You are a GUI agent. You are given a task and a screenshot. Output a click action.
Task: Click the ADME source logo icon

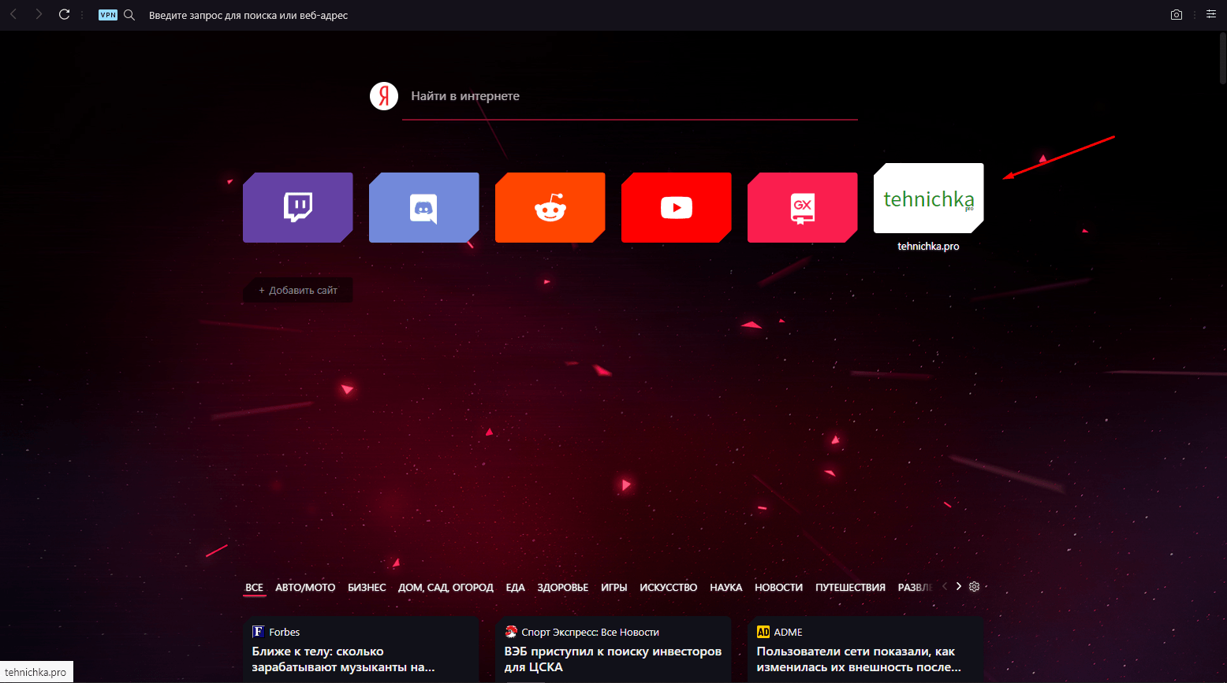(763, 632)
